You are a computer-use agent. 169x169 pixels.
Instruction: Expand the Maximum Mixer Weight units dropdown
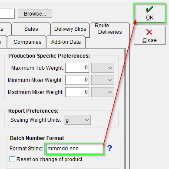[x=103, y=92]
